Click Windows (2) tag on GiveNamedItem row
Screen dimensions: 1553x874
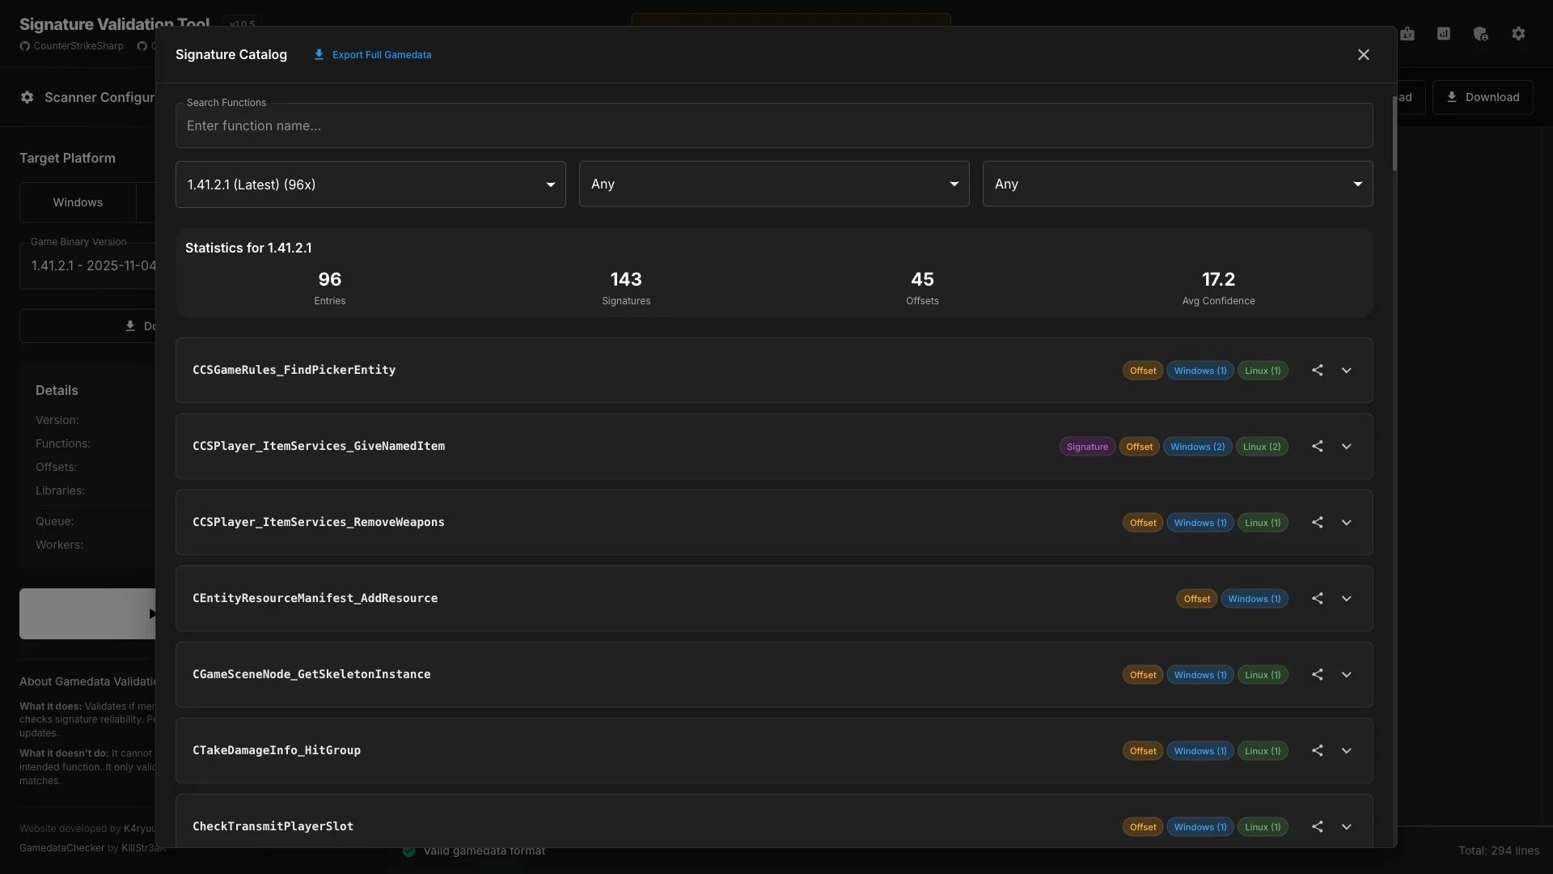[1197, 447]
